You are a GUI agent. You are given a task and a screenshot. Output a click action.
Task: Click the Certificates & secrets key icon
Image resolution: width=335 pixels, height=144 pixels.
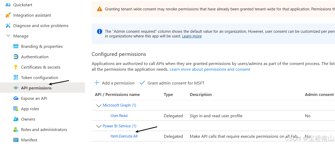coord(16,67)
